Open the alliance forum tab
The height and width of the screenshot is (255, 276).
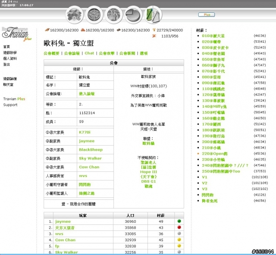click(72, 53)
